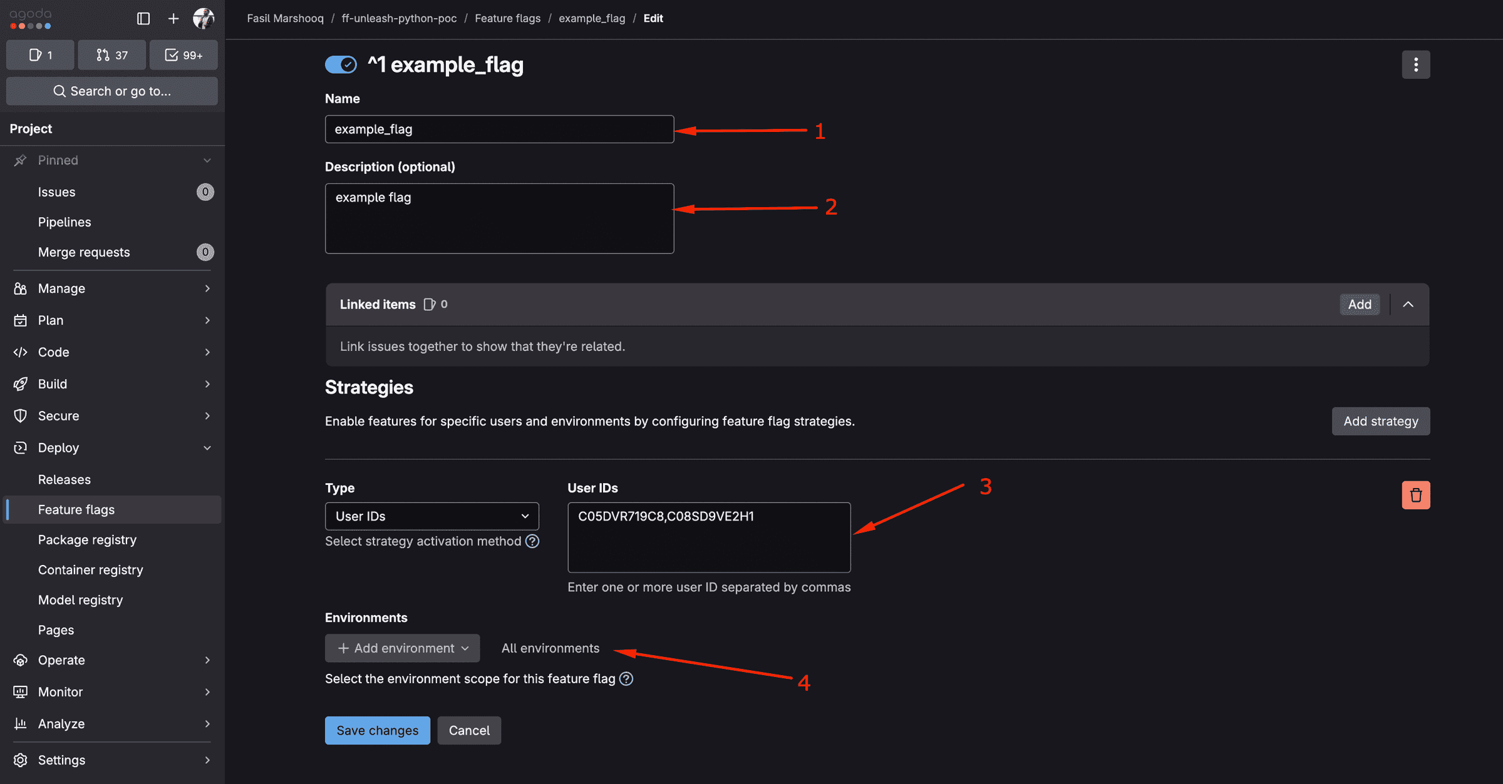Open Package registry page
1503x784 pixels.
point(112,540)
